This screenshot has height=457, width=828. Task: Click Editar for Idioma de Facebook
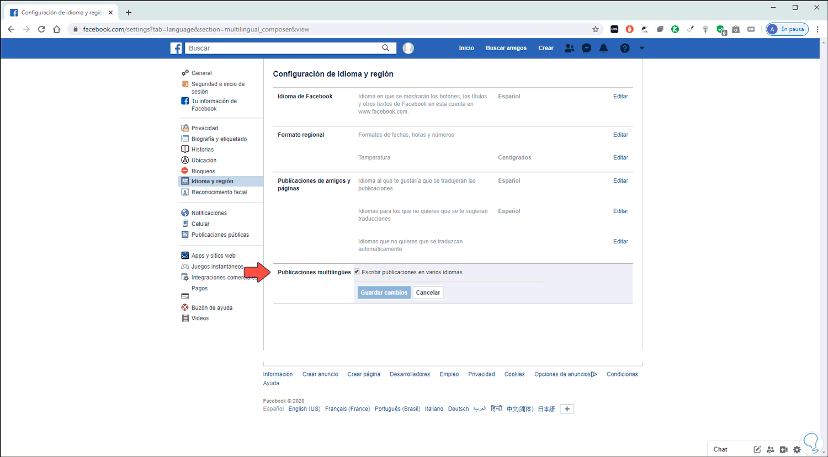click(620, 96)
